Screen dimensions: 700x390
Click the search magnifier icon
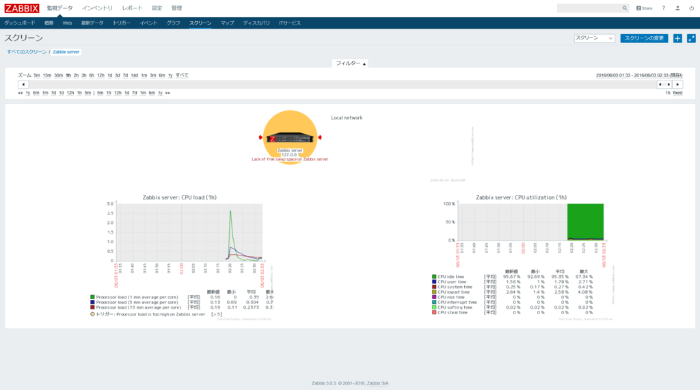(625, 8)
